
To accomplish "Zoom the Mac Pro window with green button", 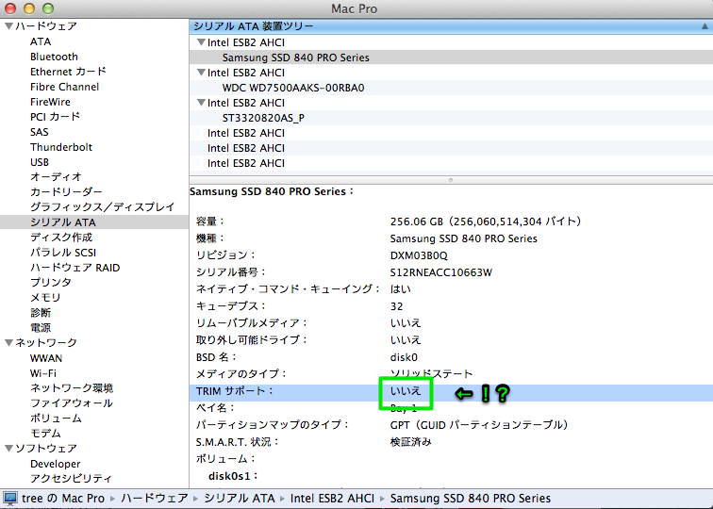I will [48, 8].
